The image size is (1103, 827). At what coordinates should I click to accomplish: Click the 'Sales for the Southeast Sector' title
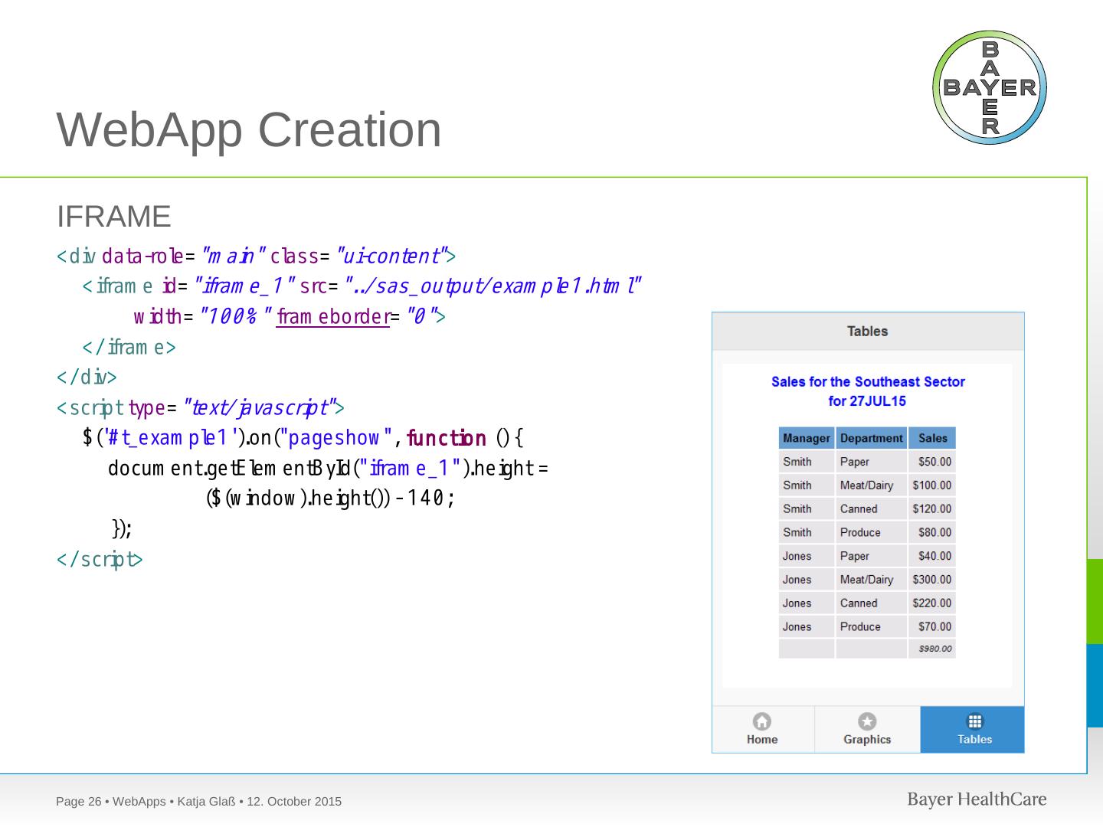[x=868, y=381]
